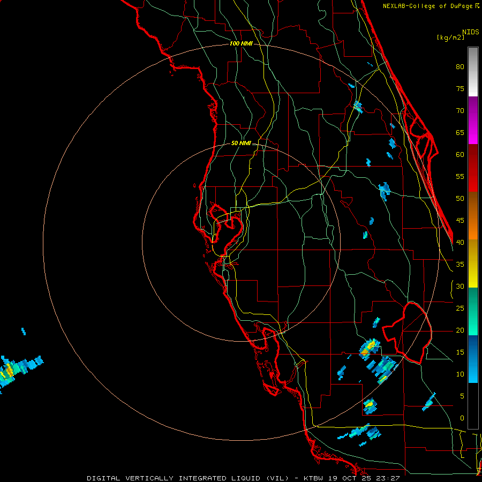Click the 65 value on the scale
This screenshot has width=482, height=482.
[x=460, y=133]
